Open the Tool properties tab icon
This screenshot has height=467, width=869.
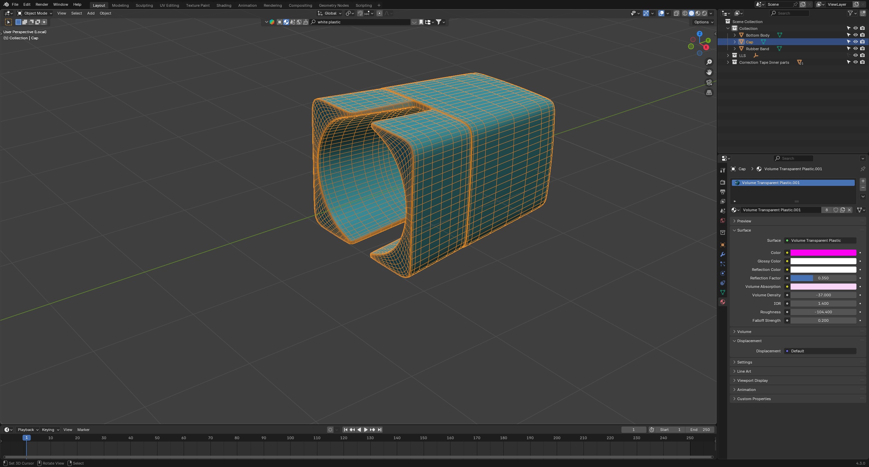[722, 170]
